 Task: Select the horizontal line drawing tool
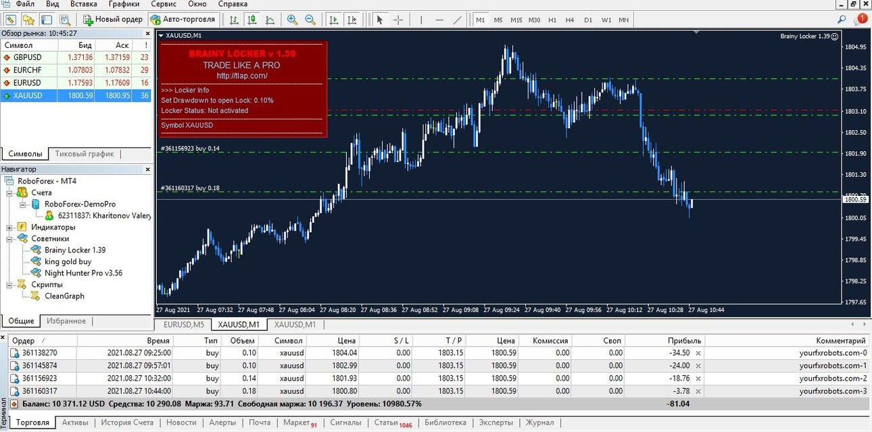tap(439, 20)
